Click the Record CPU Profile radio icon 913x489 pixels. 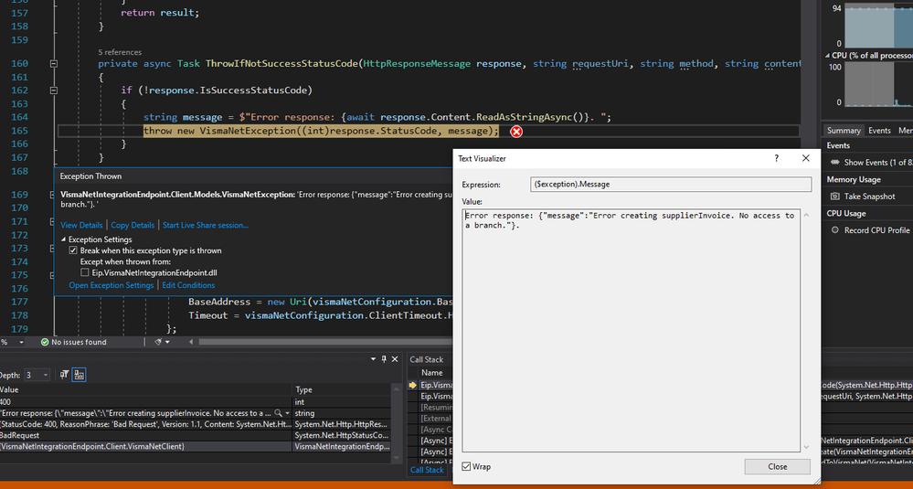(x=835, y=230)
